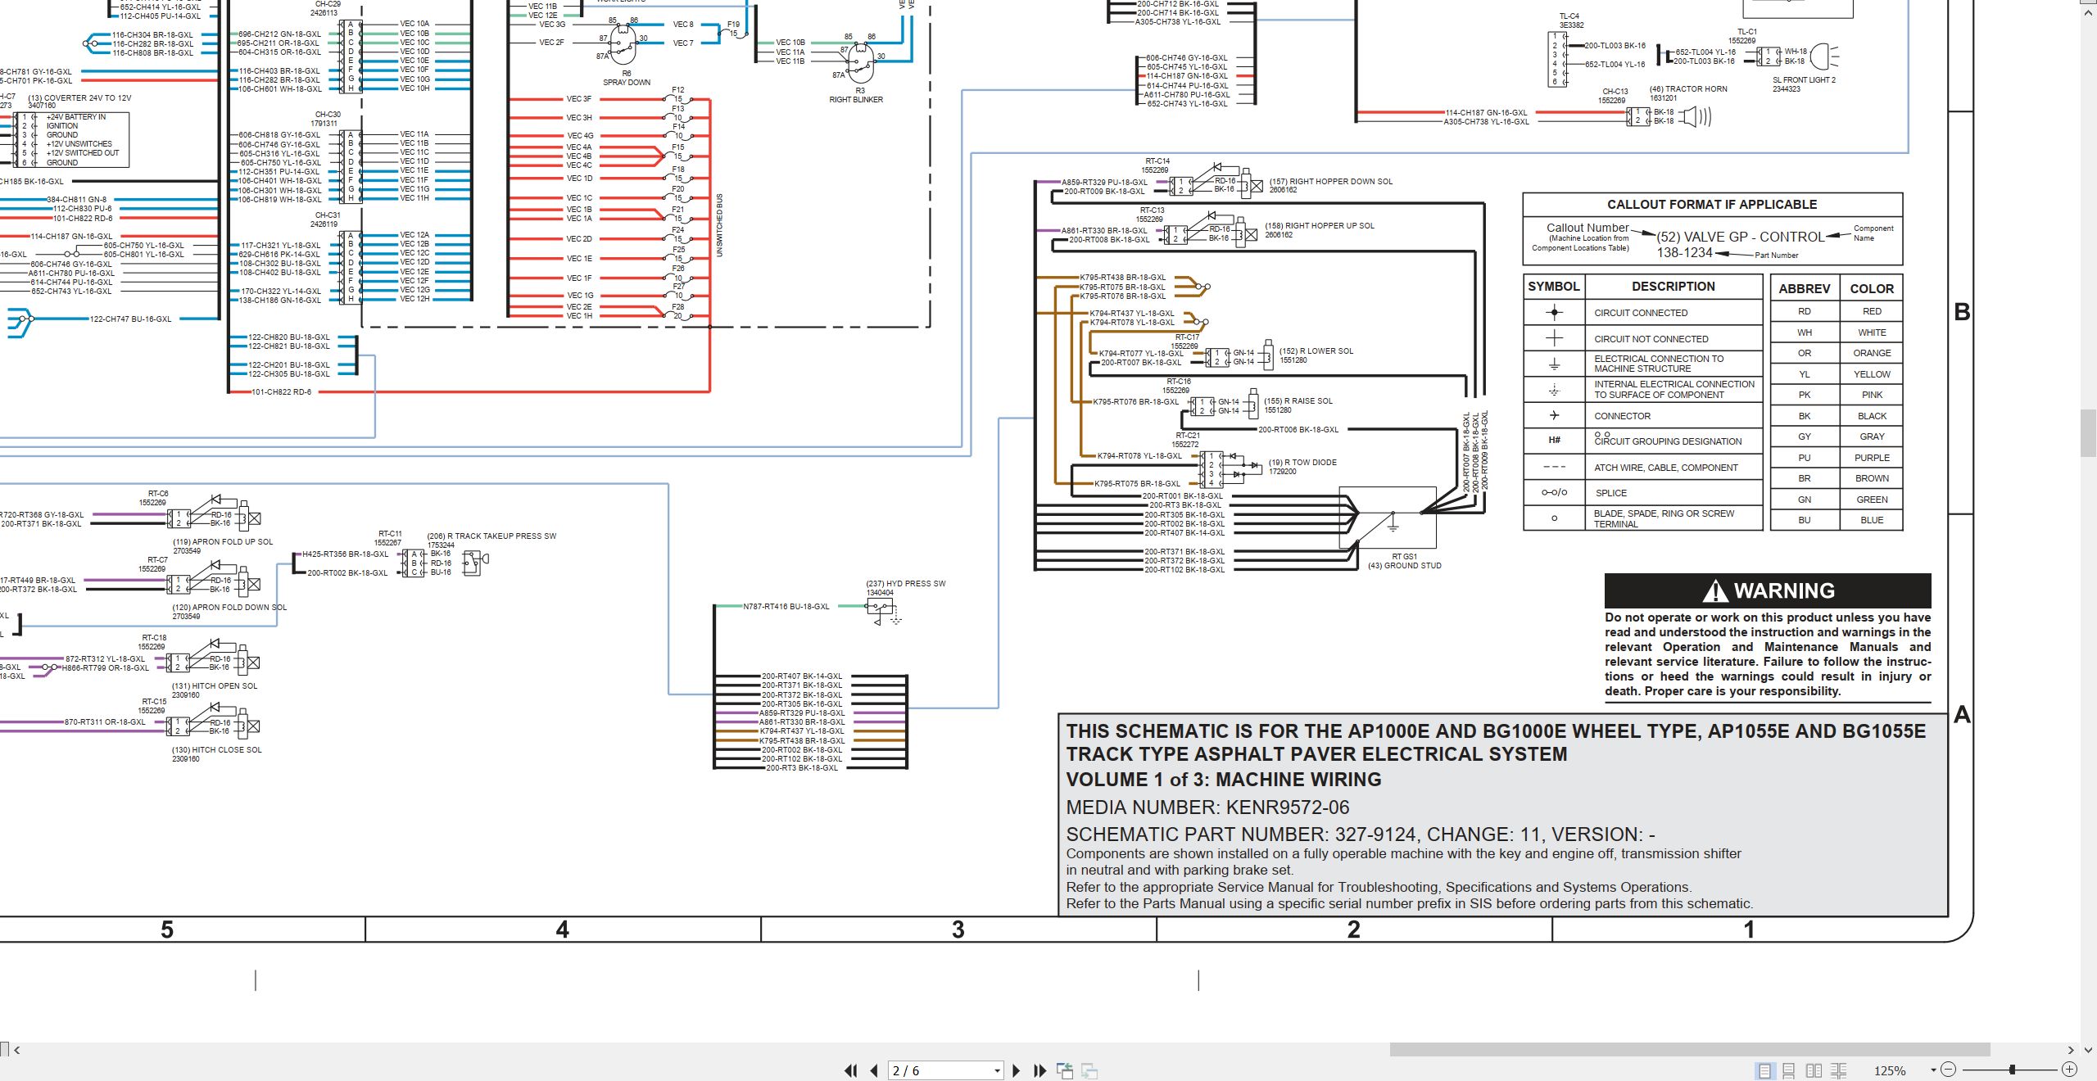
Task: Open the page number dropdown
Action: tap(997, 1071)
